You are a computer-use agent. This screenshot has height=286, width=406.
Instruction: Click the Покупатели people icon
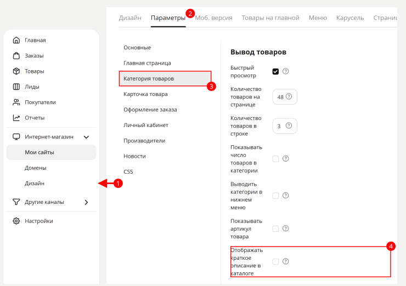(16, 102)
